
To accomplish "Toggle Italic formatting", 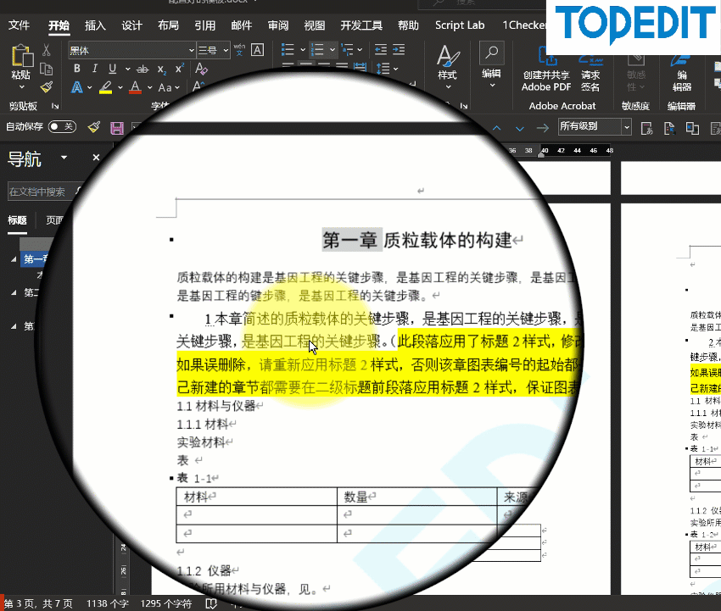I will pos(95,69).
